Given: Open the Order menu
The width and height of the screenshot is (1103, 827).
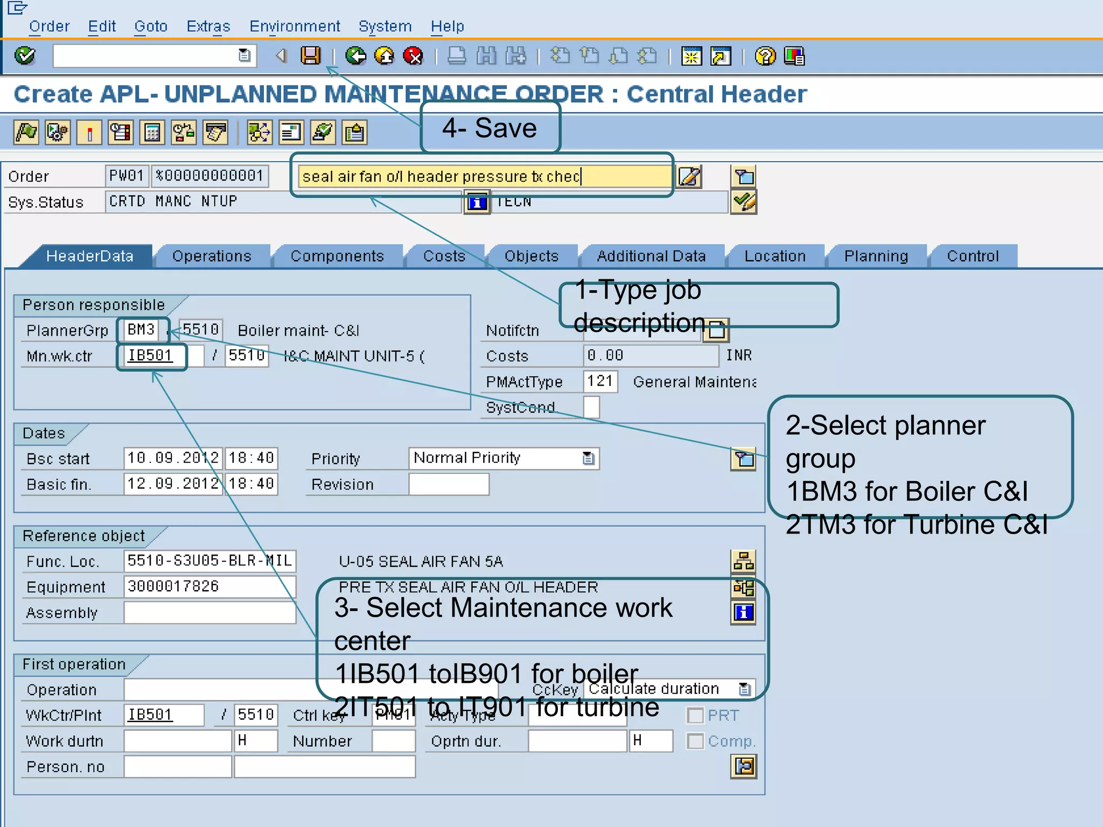Looking at the screenshot, I should (50, 26).
